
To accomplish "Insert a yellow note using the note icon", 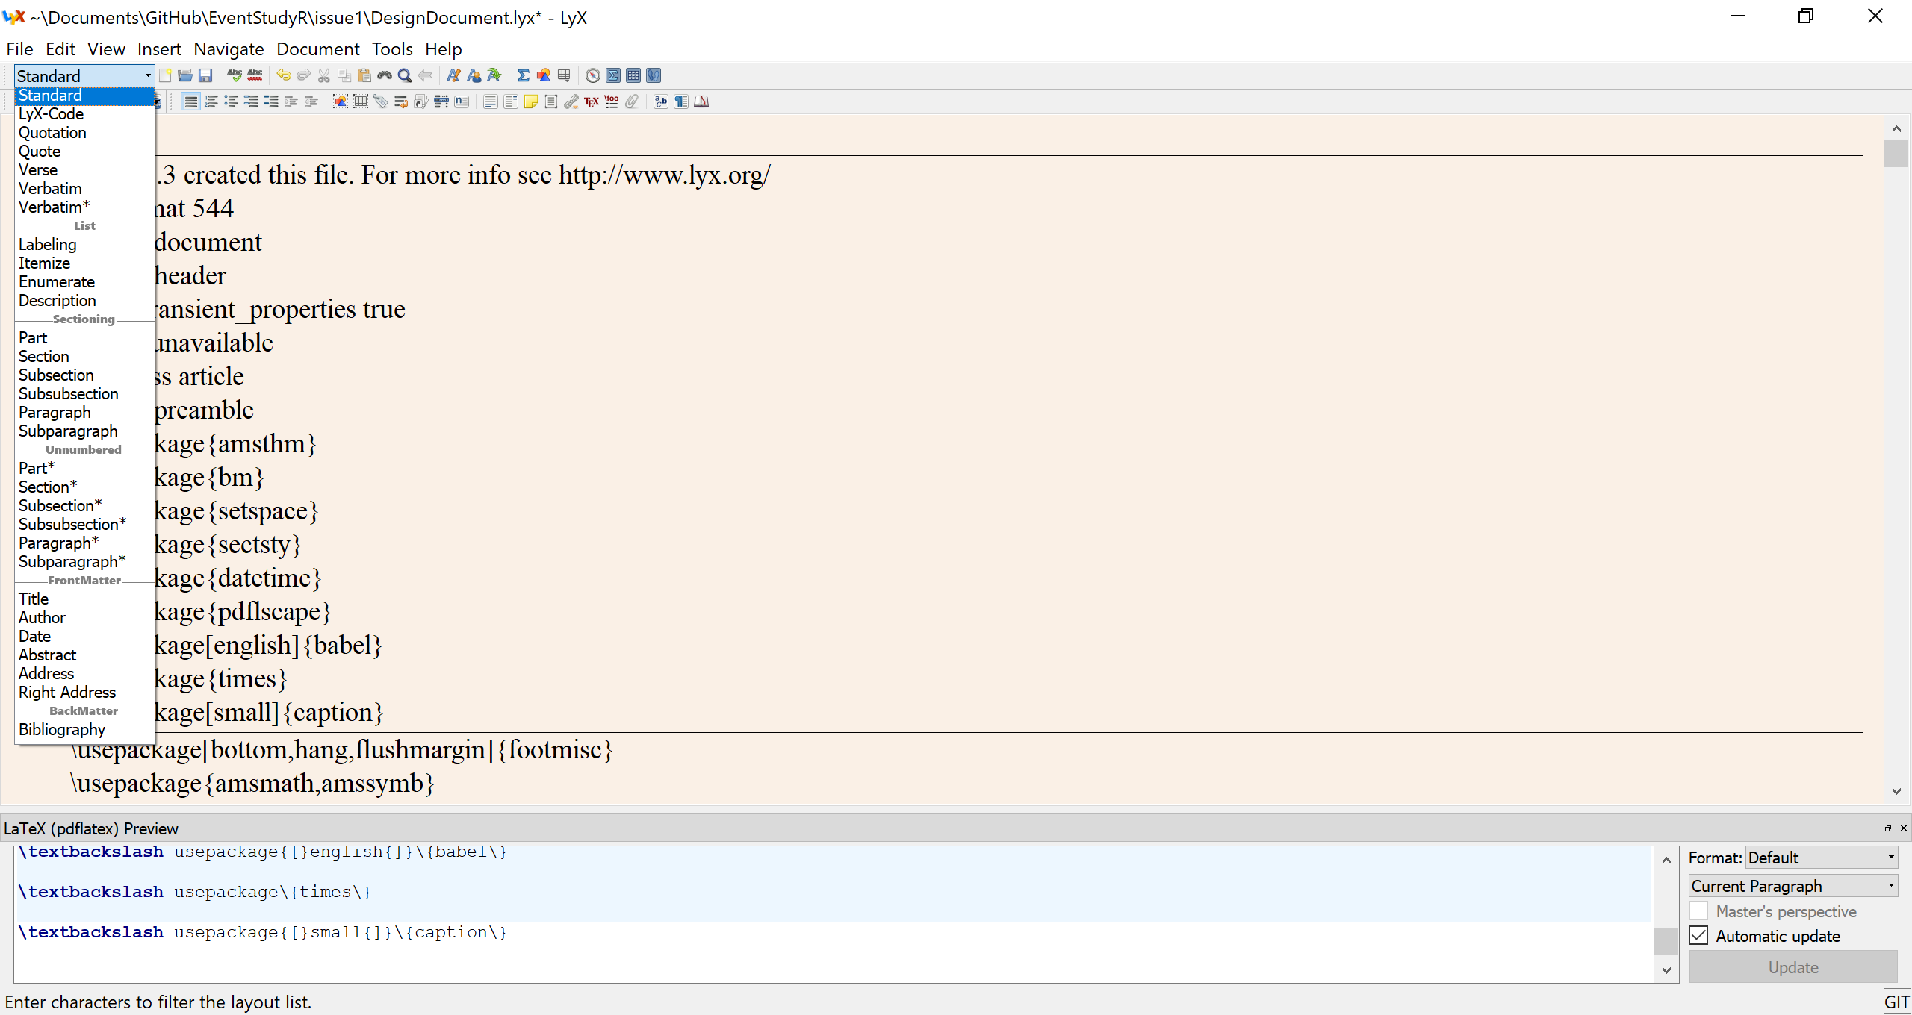I will pos(530,101).
